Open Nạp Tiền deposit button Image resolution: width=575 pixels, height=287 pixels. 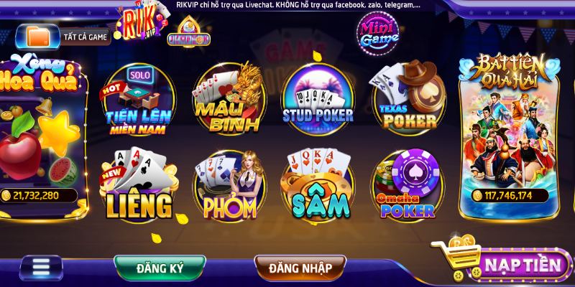(x=523, y=265)
